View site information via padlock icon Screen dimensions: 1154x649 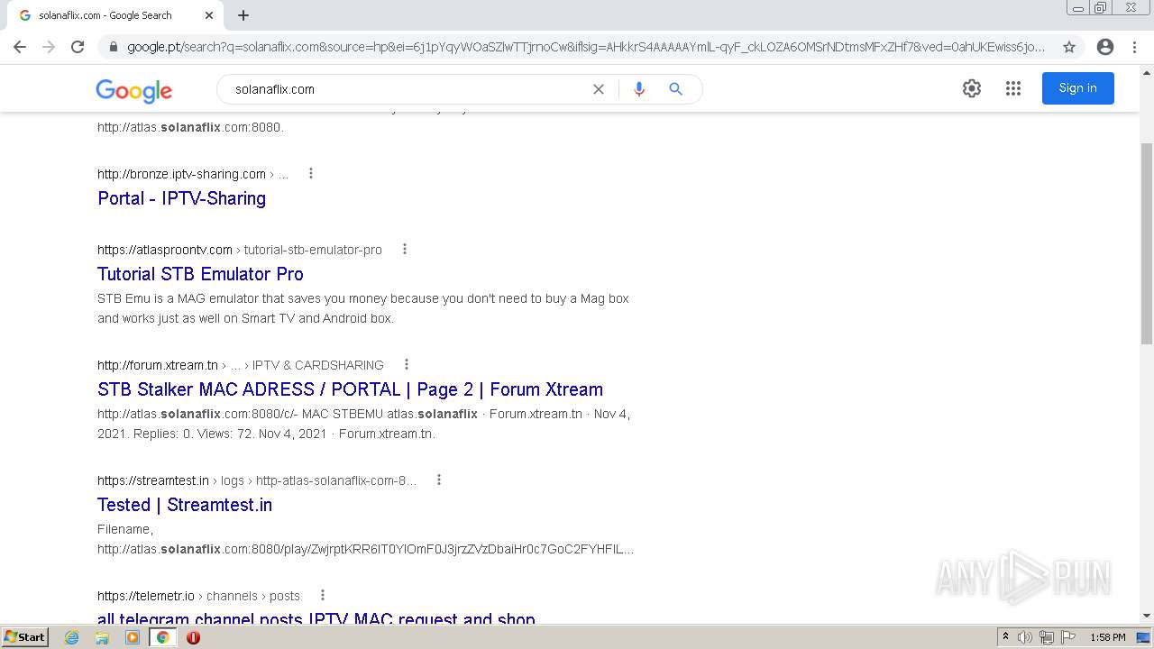113,47
